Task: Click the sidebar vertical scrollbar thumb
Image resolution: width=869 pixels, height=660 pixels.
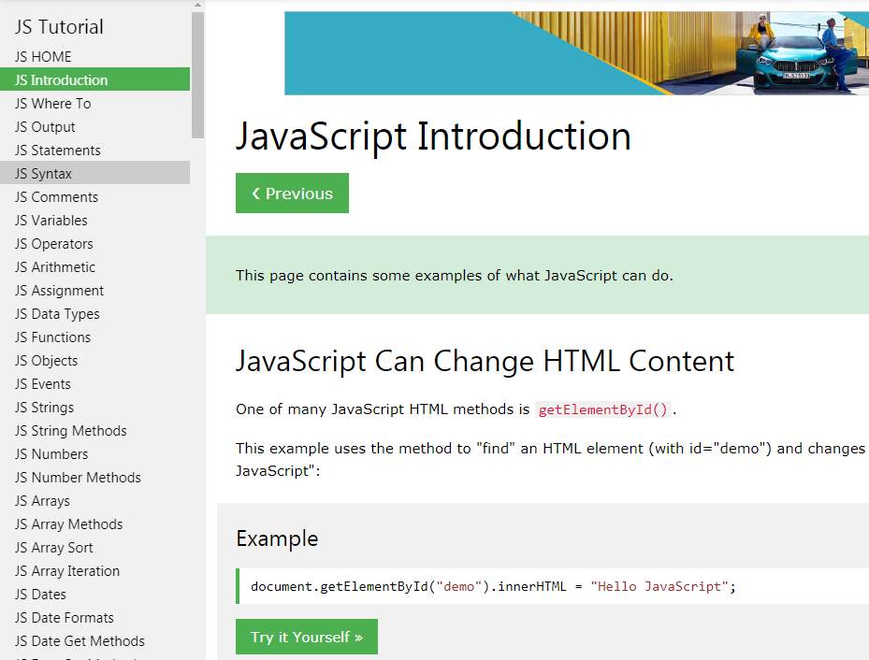Action: (197, 75)
